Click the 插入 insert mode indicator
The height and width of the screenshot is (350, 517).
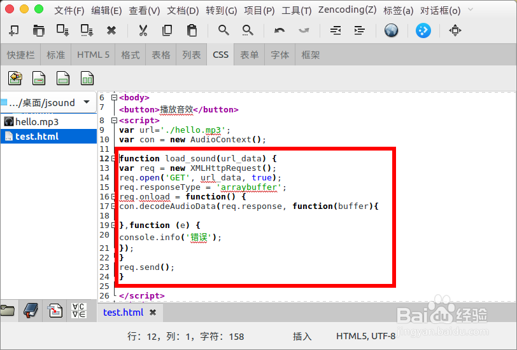point(302,336)
